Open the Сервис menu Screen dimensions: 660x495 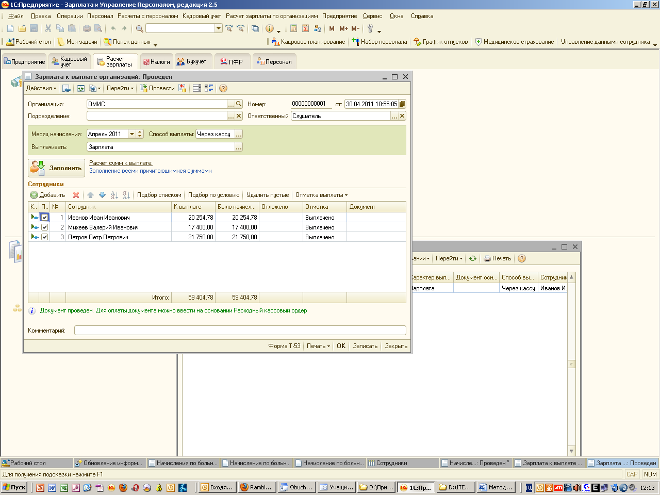pyautogui.click(x=372, y=16)
